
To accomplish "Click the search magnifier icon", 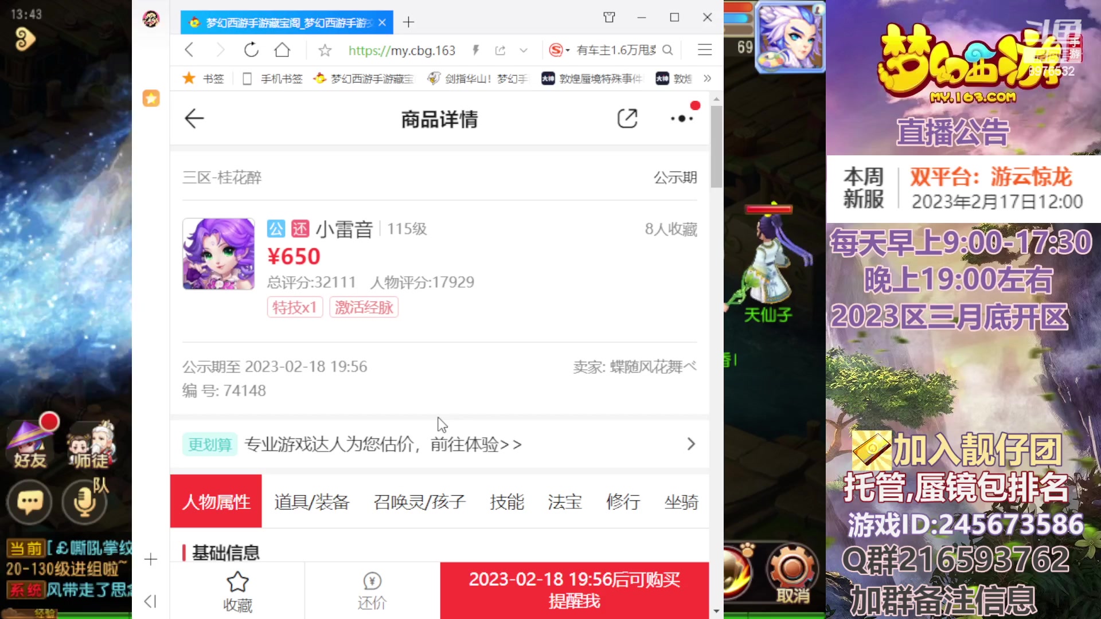I will click(x=667, y=50).
